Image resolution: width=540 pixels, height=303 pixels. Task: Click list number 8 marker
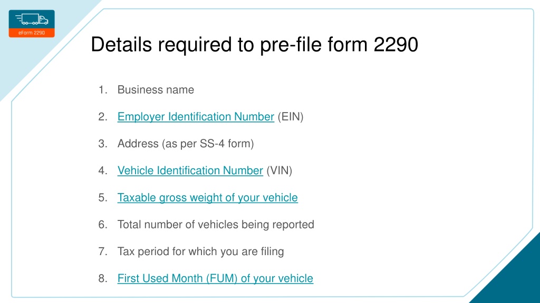(x=103, y=278)
